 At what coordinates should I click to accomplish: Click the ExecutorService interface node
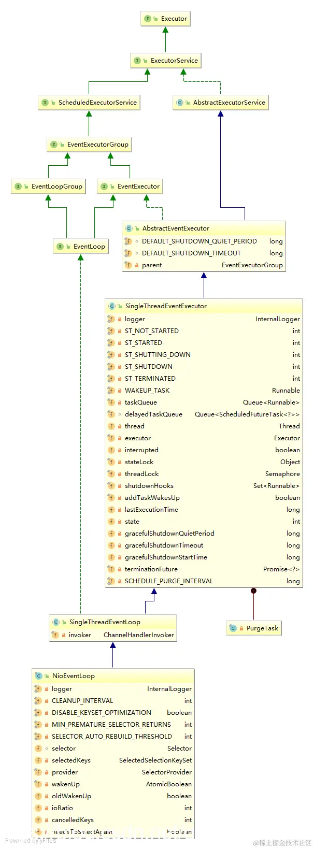(165, 61)
